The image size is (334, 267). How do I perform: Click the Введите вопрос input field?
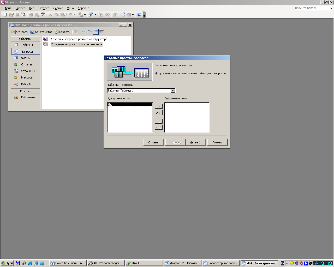(312, 8)
